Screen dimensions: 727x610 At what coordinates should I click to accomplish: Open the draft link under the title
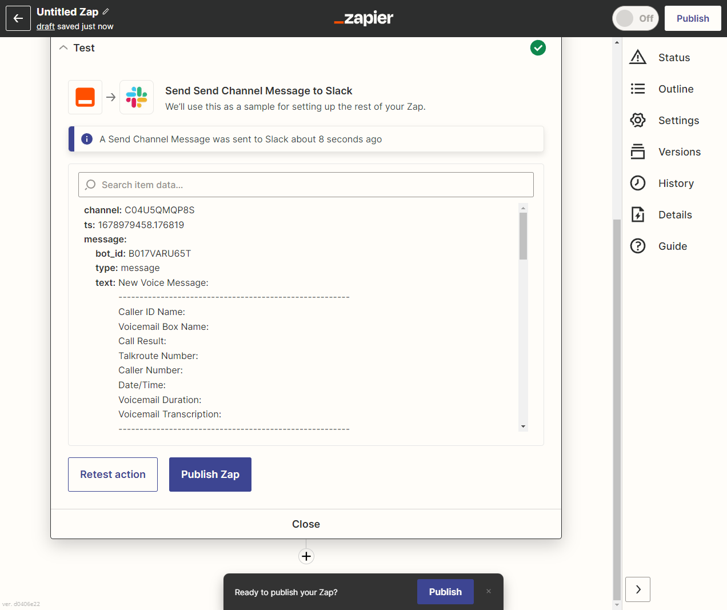(46, 26)
